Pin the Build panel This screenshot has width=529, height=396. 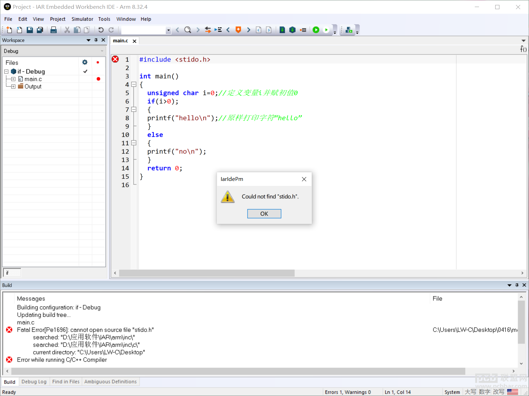[x=517, y=285]
